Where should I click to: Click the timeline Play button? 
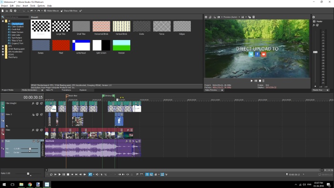point(60,174)
